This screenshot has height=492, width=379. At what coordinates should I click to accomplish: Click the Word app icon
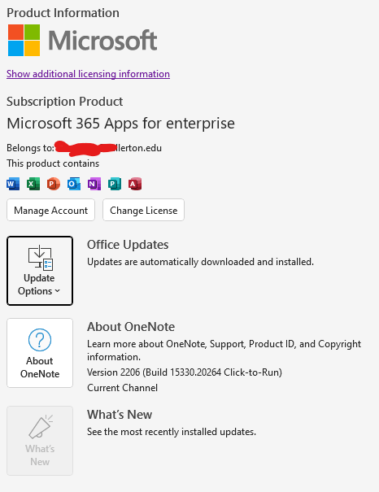point(13,184)
